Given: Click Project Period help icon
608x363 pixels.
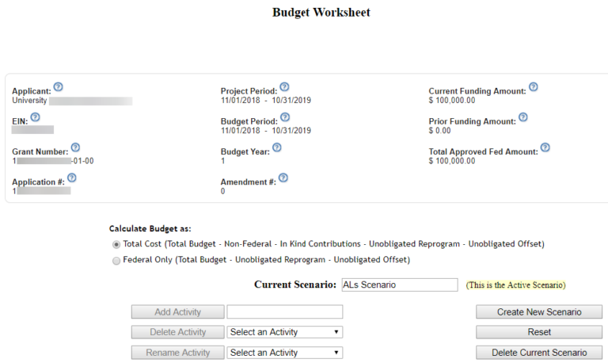Looking at the screenshot, I should tap(284, 87).
